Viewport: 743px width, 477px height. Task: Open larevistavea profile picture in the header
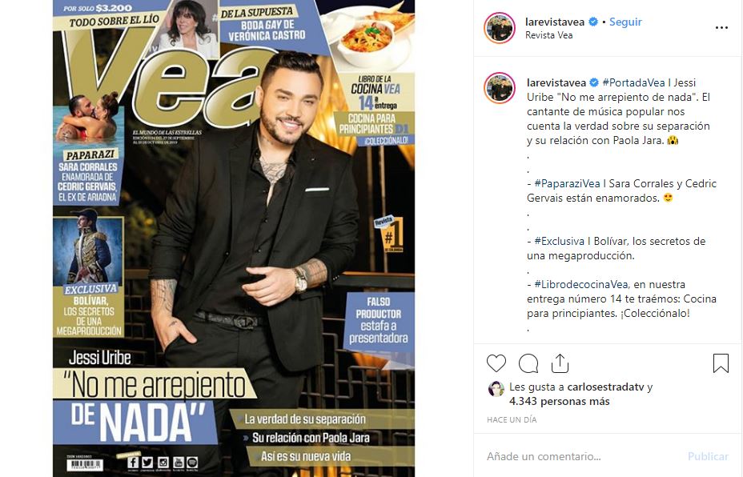pos(500,28)
